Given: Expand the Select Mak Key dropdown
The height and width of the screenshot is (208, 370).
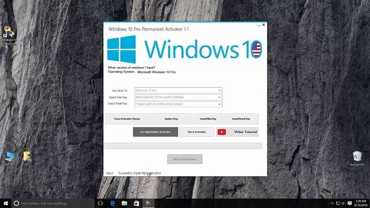Looking at the screenshot, I should pos(178,97).
